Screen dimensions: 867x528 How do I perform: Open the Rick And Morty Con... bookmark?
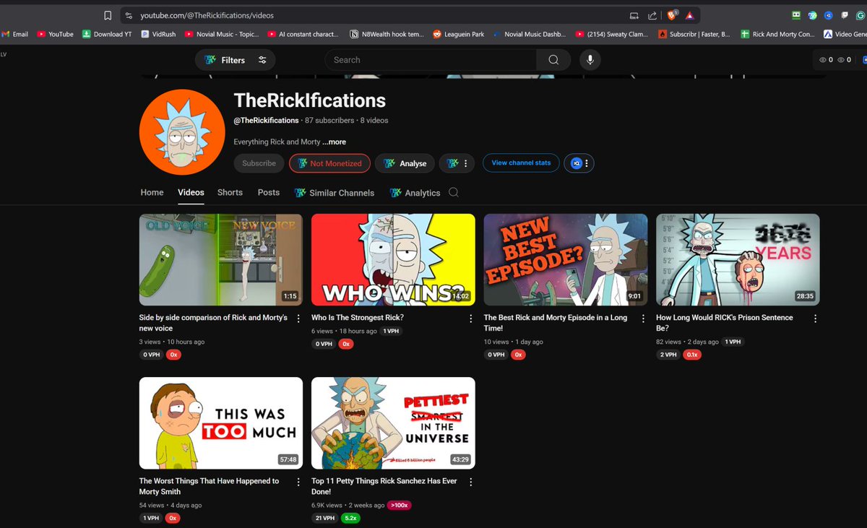coord(777,34)
